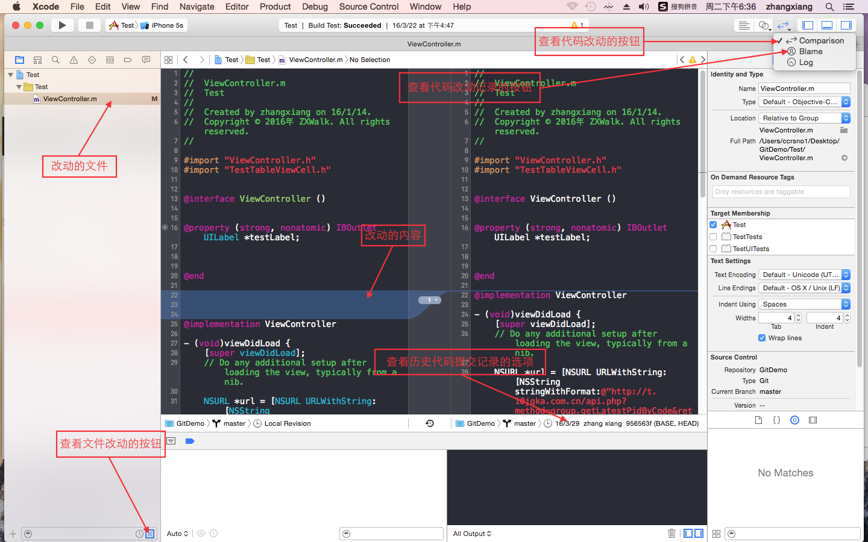Open the Indent Using Spaces dropdown
Image resolution: width=868 pixels, height=542 pixels.
pyautogui.click(x=804, y=304)
